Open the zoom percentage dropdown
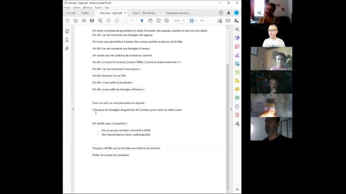Screen dimensions: 346x194 point(184,21)
